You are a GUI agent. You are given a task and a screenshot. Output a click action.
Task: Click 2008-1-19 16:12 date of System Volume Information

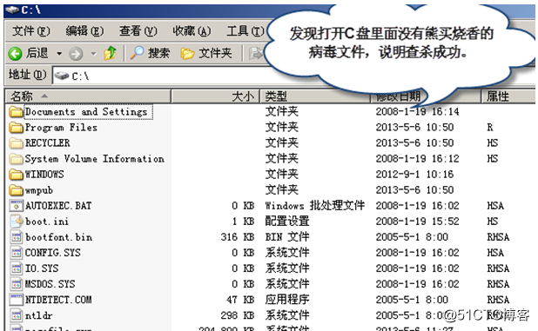pos(417,158)
